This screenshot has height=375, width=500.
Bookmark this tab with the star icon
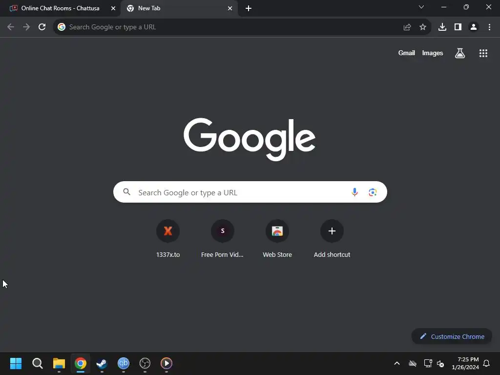[423, 27]
